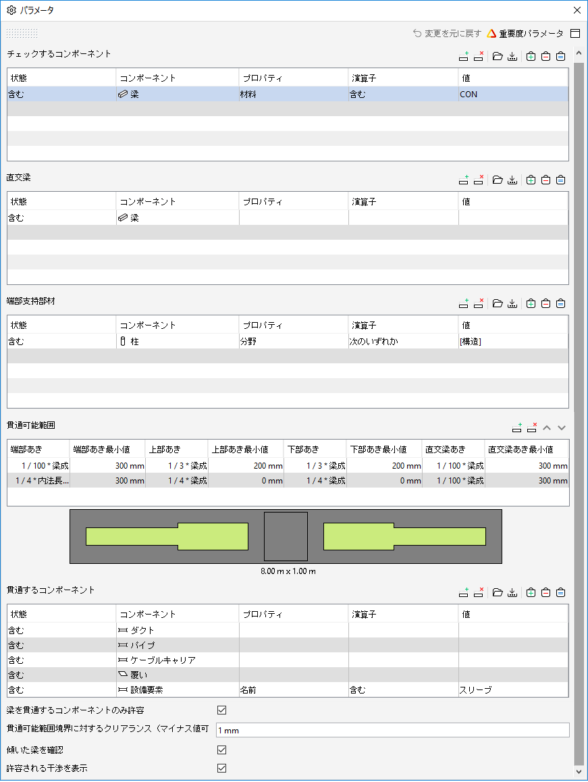Open 重要度パラメータ settings
The width and height of the screenshot is (588, 782).
point(525,33)
